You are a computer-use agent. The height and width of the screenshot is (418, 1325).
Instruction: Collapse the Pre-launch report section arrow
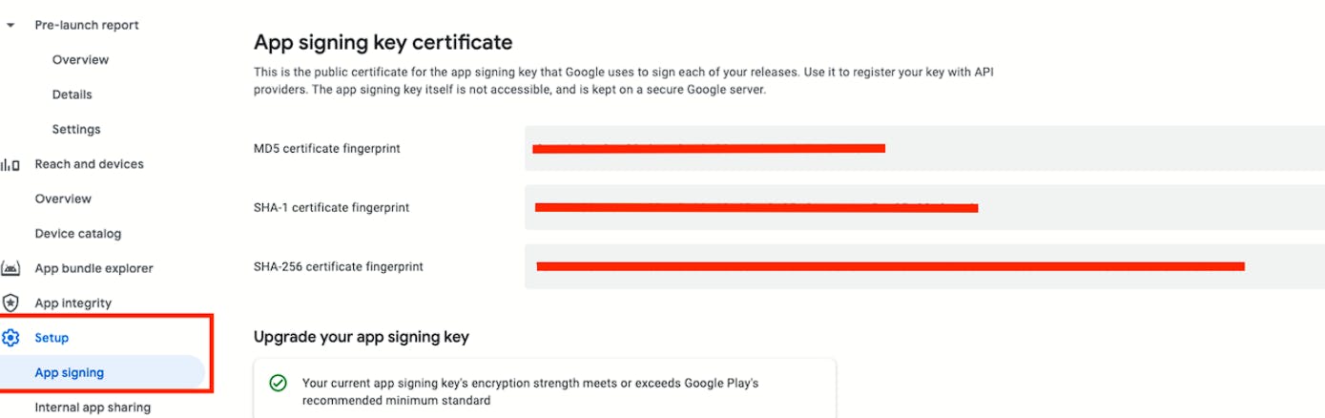tap(10, 26)
